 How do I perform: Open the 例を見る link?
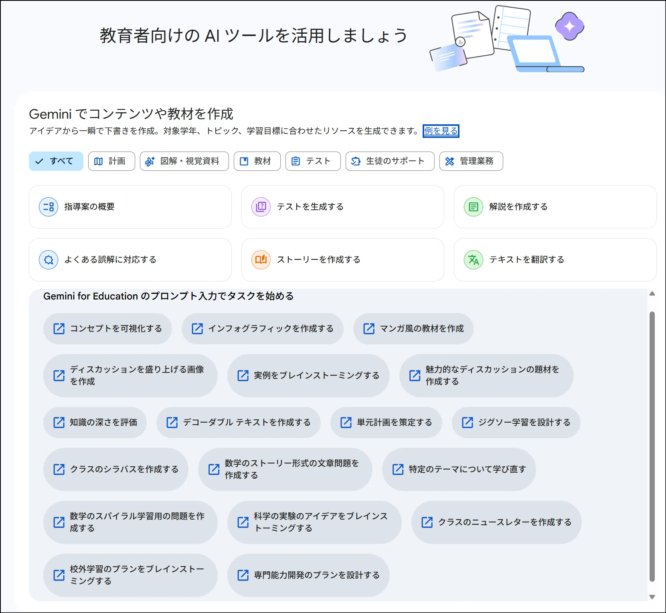coord(441,131)
